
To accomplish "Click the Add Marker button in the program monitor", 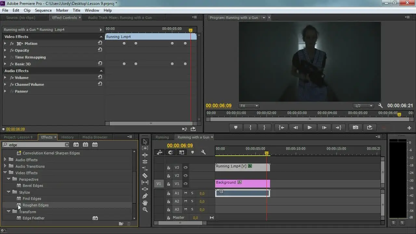I will point(236,128).
